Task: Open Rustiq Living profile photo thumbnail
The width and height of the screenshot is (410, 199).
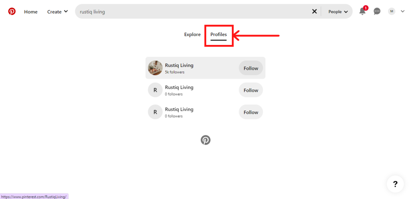Action: 155,68
